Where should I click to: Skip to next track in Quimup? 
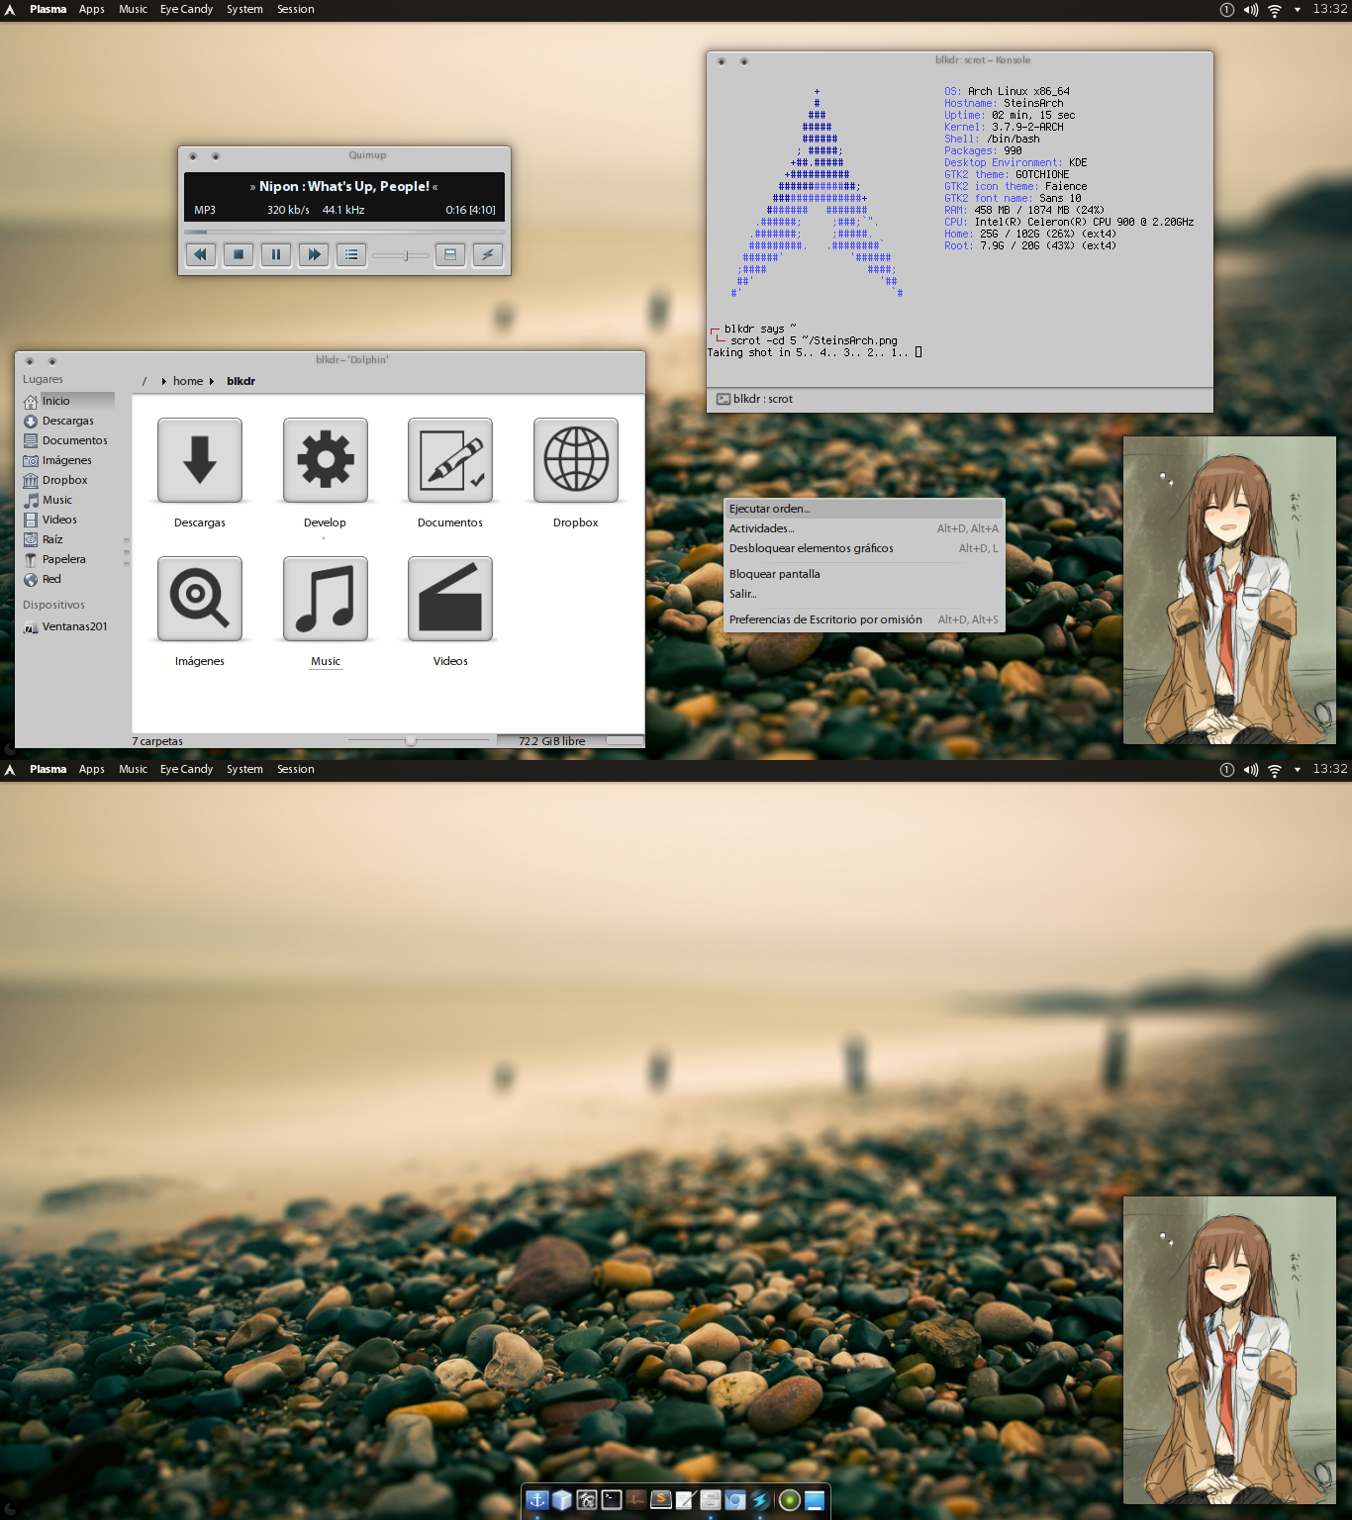click(x=314, y=254)
